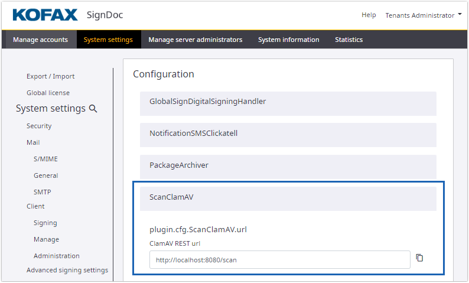Open Advanced signing settings in sidebar

(x=67, y=270)
